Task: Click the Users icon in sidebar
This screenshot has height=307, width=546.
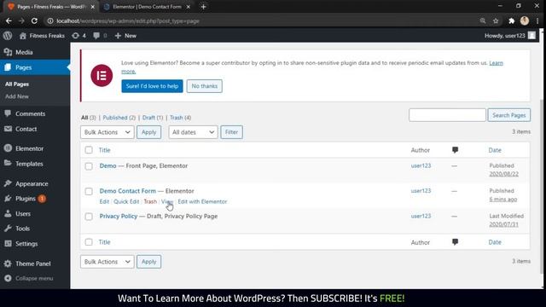Action: pyautogui.click(x=8, y=214)
